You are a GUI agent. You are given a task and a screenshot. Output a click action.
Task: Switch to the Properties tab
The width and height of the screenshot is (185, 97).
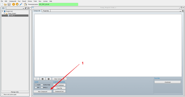pos(46,11)
